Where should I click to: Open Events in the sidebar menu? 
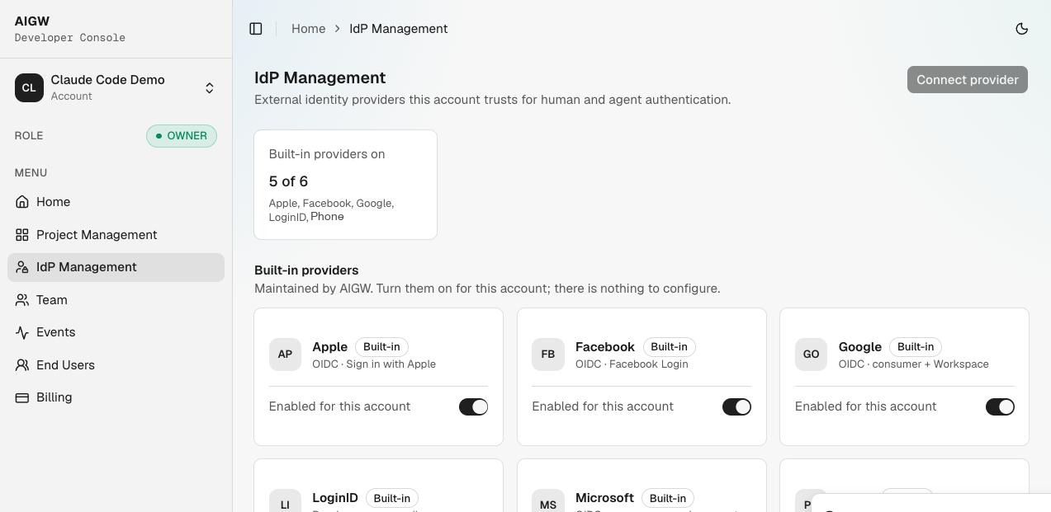(116, 332)
